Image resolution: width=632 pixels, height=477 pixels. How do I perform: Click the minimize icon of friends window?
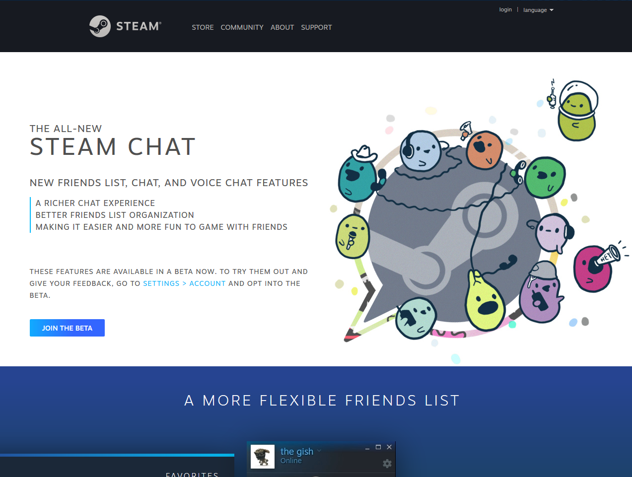point(367,448)
